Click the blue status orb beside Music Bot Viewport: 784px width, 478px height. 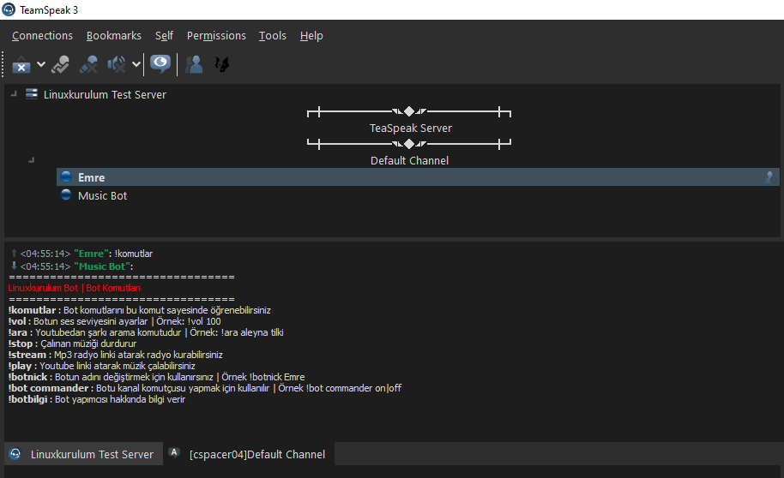click(x=66, y=194)
